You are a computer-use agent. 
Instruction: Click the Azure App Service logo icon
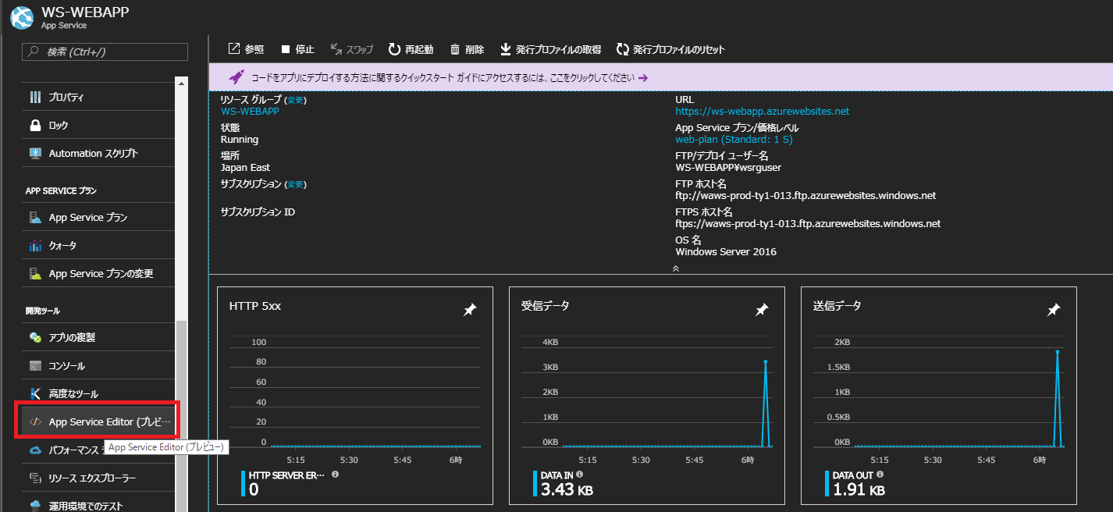(x=22, y=17)
